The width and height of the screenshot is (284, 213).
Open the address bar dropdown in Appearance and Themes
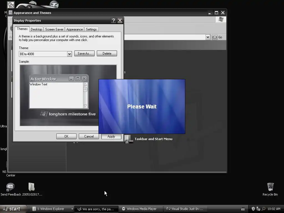tap(208, 37)
